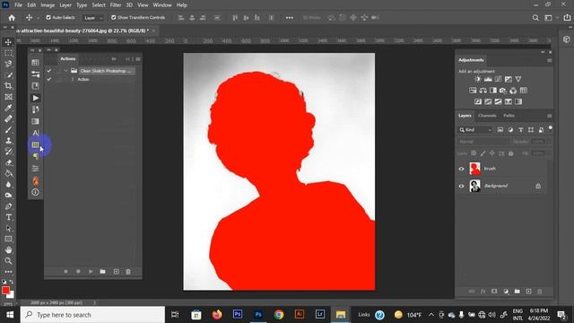Select the Eraser tool
Image resolution: width=574 pixels, height=323 pixels.
pyautogui.click(x=8, y=162)
